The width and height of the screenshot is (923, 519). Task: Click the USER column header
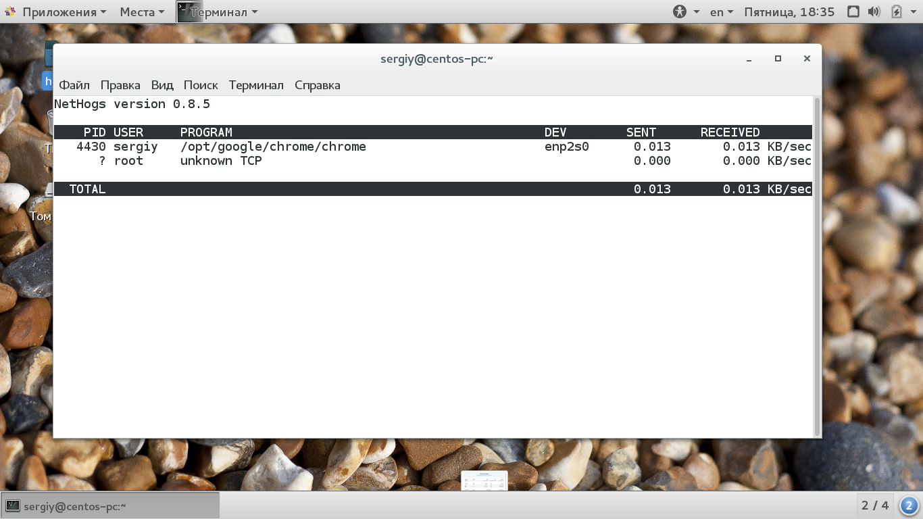(x=128, y=132)
